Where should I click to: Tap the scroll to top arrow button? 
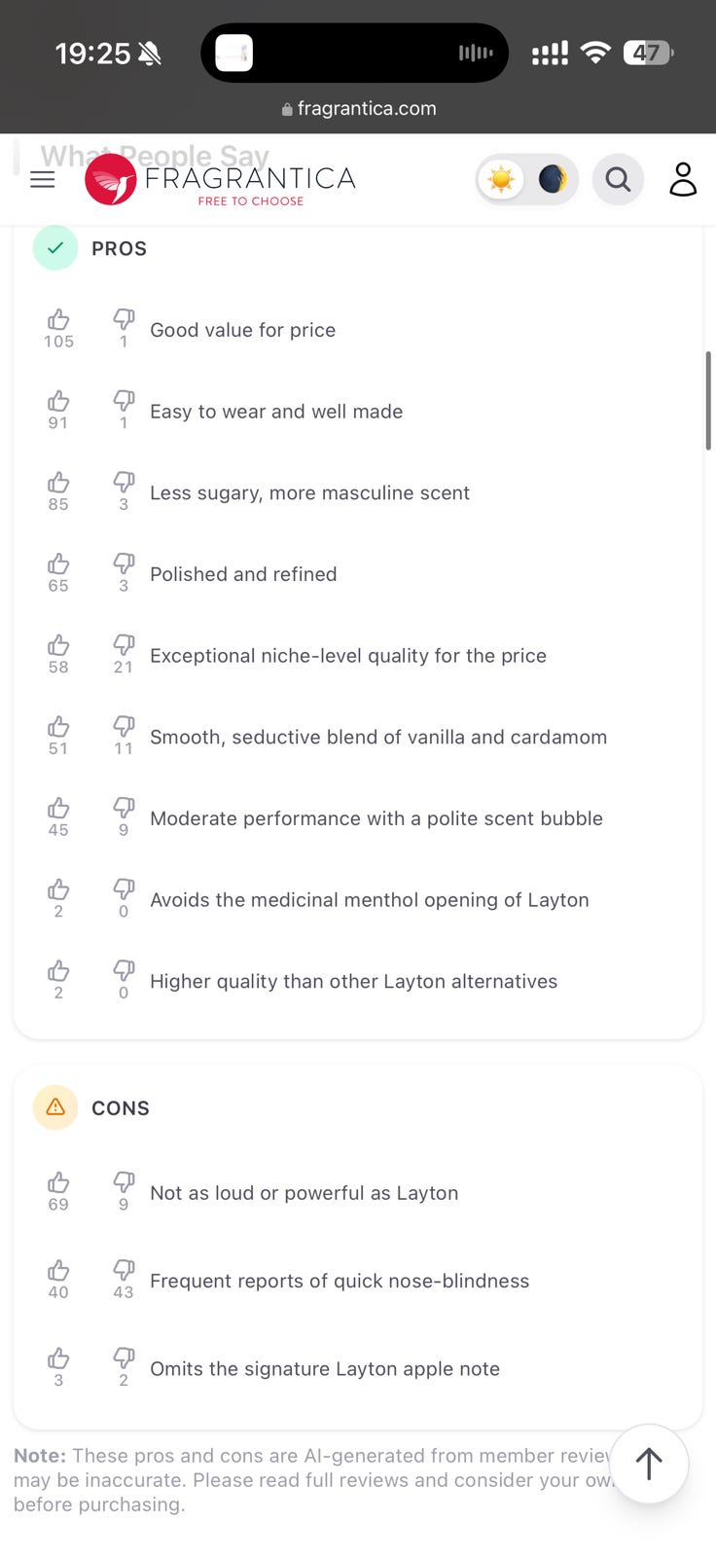[649, 1463]
